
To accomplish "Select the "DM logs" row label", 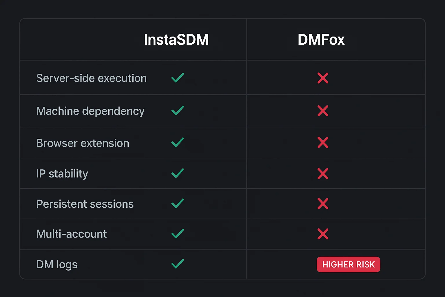I will click(x=57, y=265).
